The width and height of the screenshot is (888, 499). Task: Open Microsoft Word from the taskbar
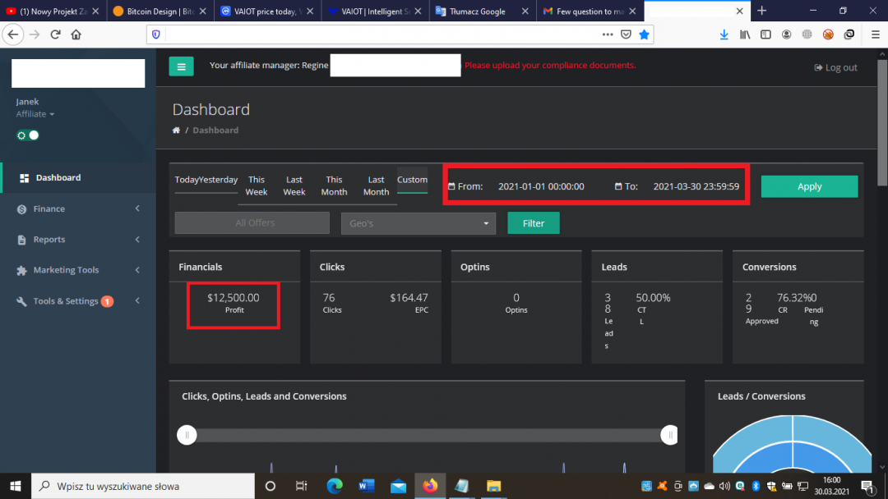(x=367, y=486)
